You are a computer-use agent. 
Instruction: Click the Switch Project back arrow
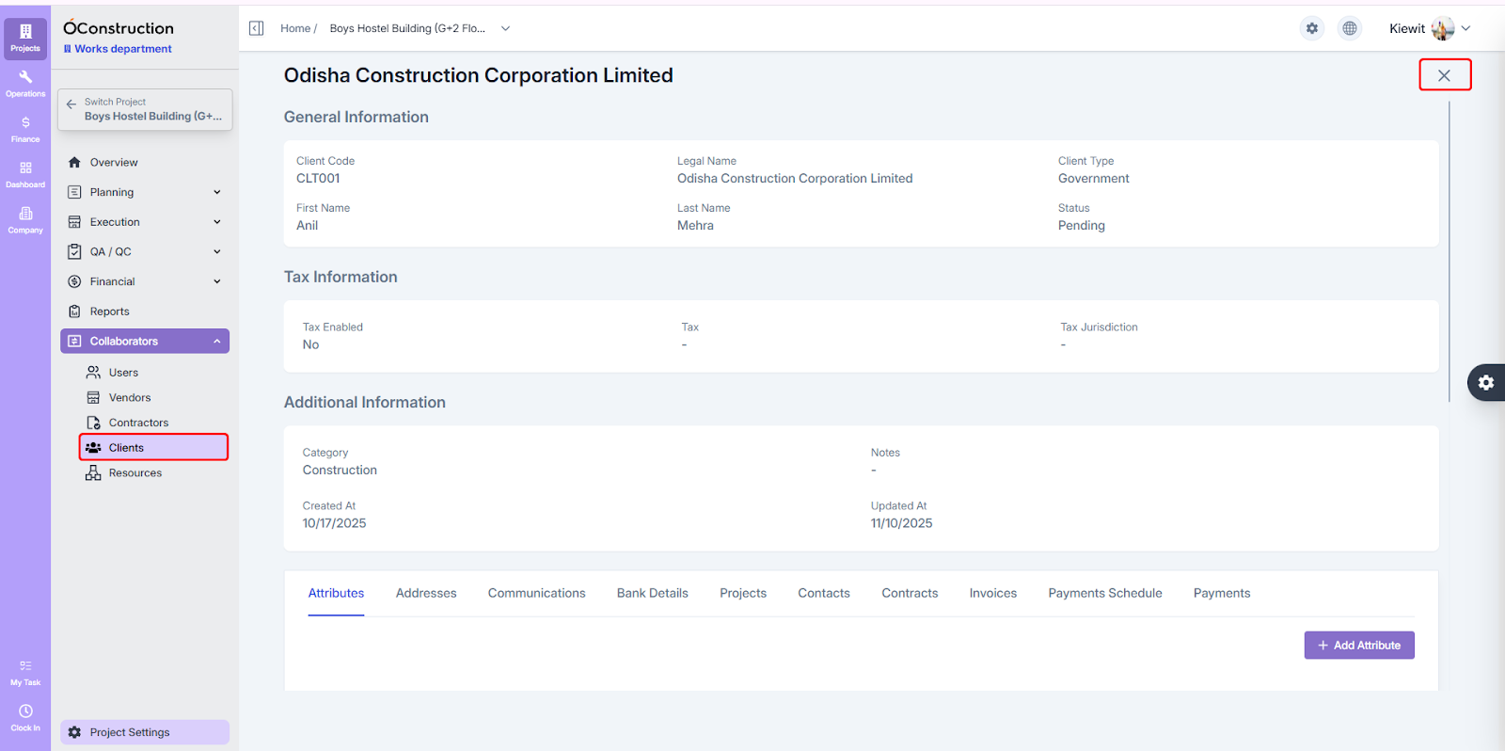click(x=71, y=104)
